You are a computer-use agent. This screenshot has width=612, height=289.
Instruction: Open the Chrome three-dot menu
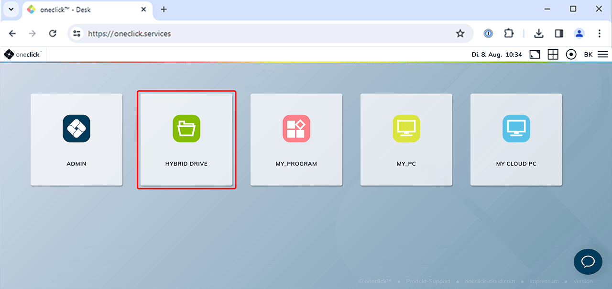599,33
